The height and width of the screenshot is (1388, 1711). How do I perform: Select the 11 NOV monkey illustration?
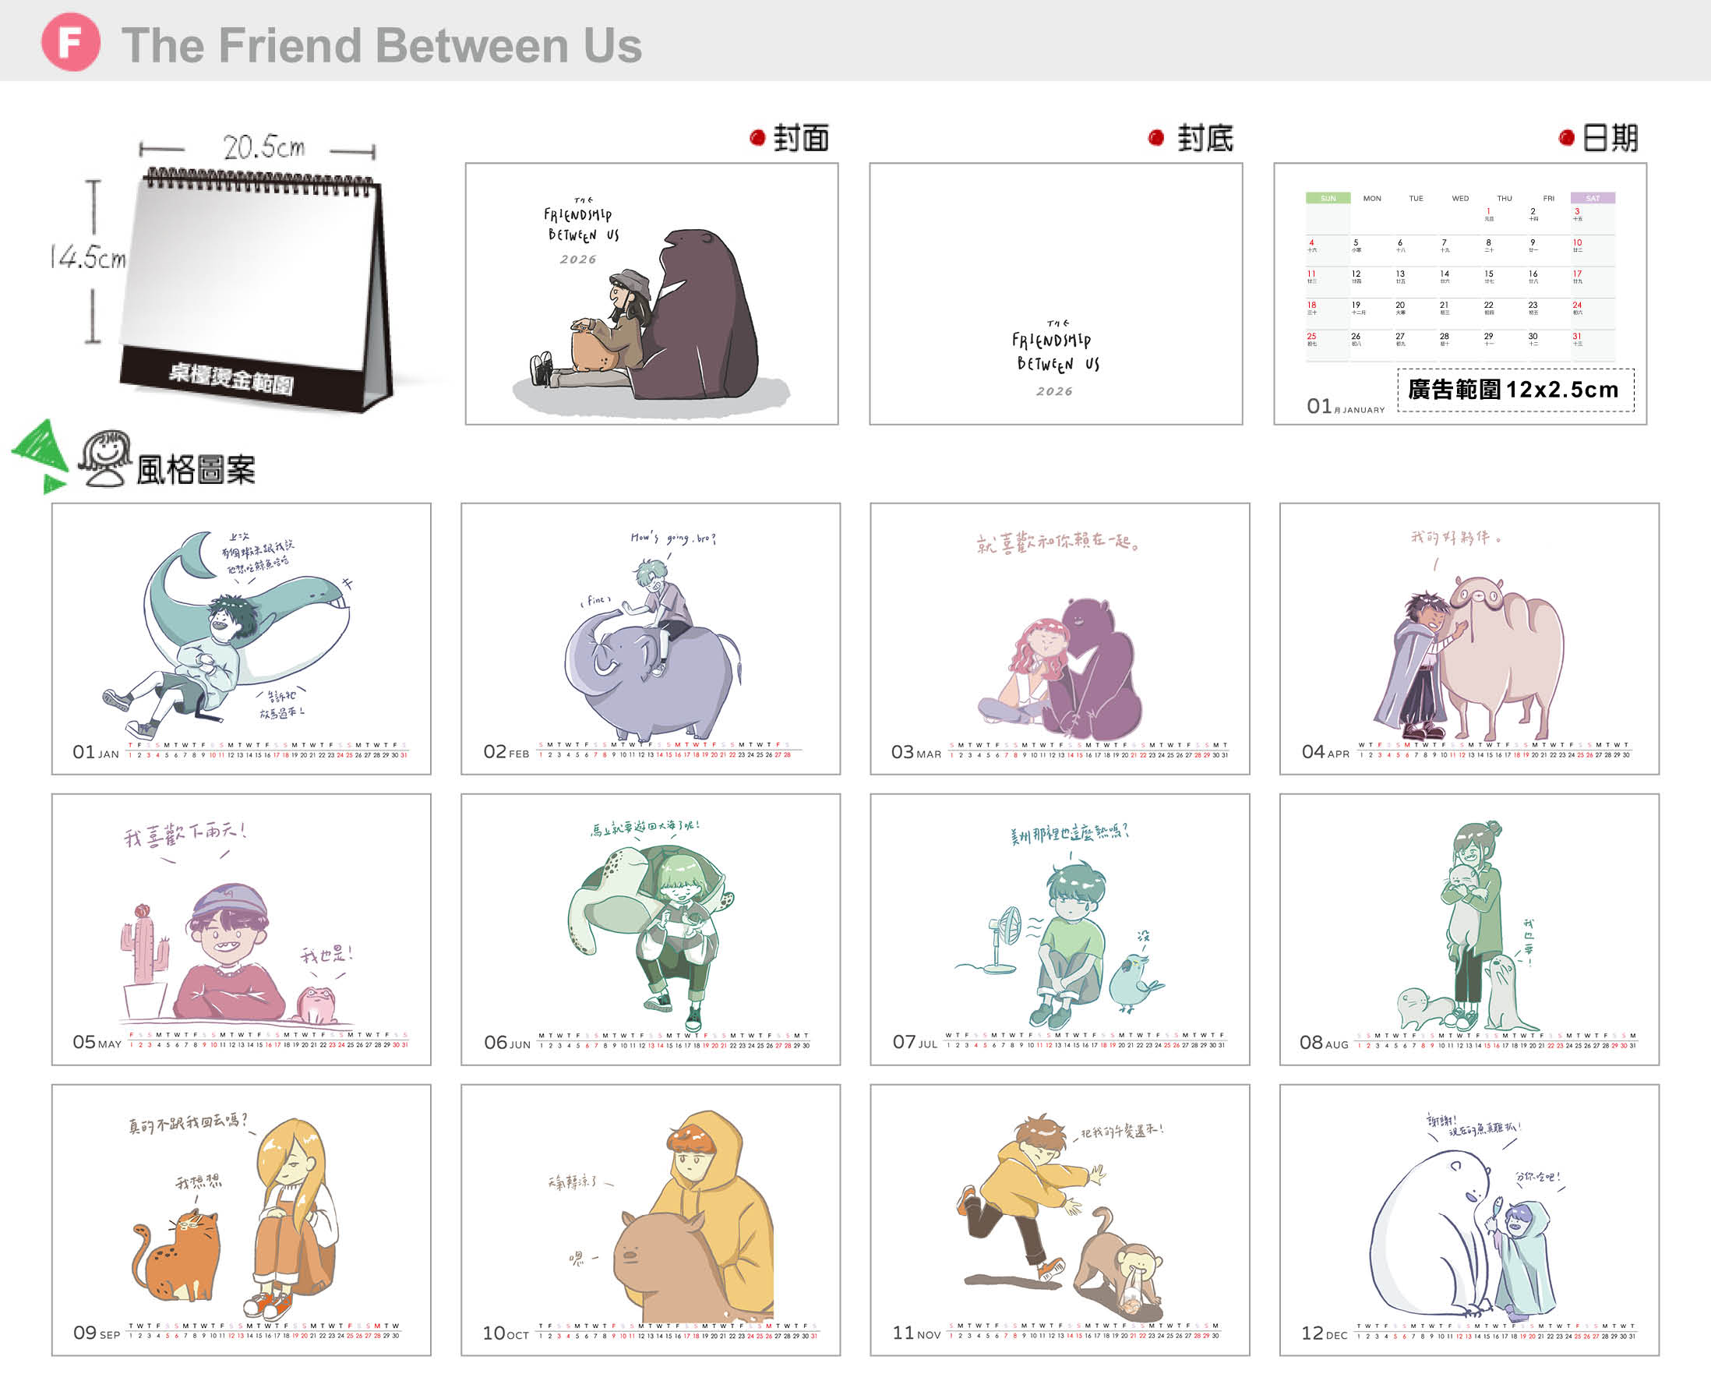pyautogui.click(x=1060, y=1220)
